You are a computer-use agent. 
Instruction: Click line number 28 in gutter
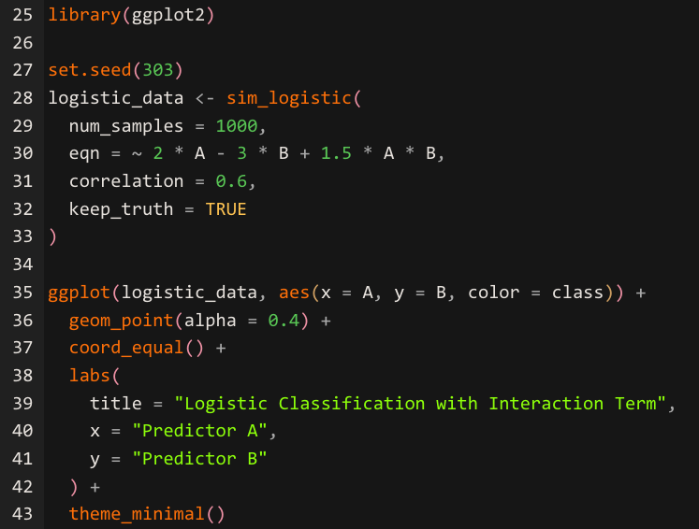pos(22,98)
